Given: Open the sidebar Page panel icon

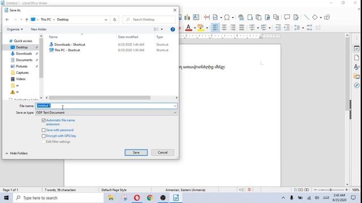Looking at the screenshot, I should click(x=356, y=58).
